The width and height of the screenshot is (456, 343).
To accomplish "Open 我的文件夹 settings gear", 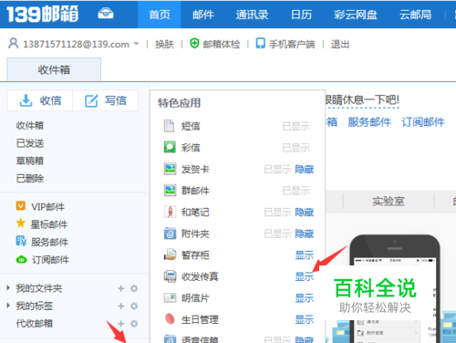I will (x=134, y=288).
